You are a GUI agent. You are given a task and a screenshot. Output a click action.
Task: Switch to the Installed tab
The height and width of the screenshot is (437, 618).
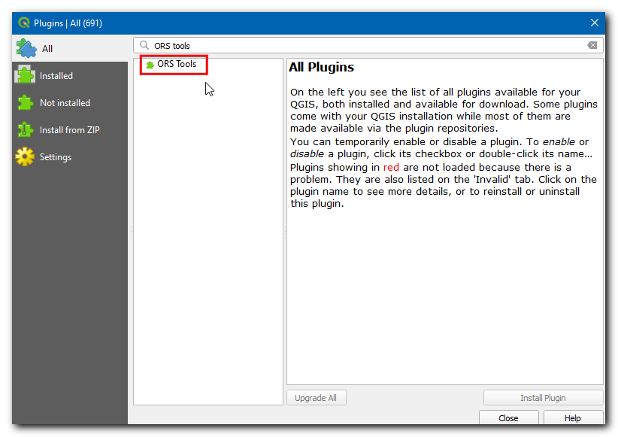tap(56, 76)
